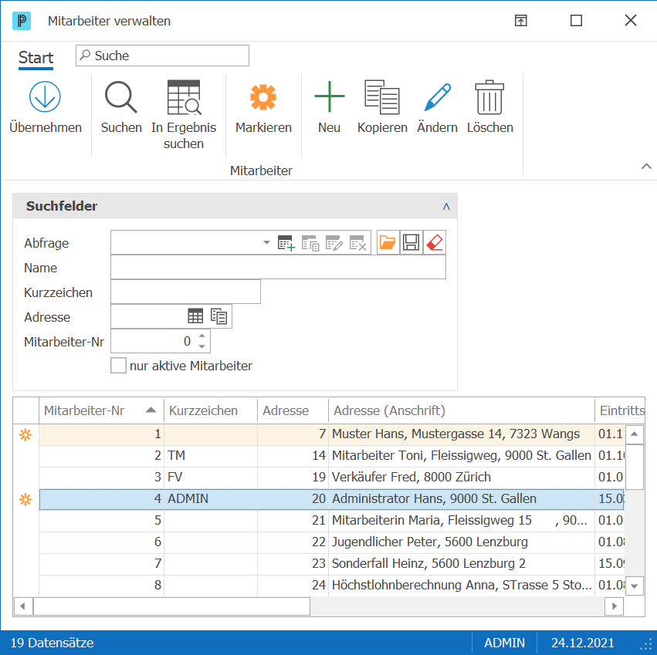Select row Jugendlicher Peter, 5600 Lenzburg
This screenshot has width=657, height=655.
point(331,542)
